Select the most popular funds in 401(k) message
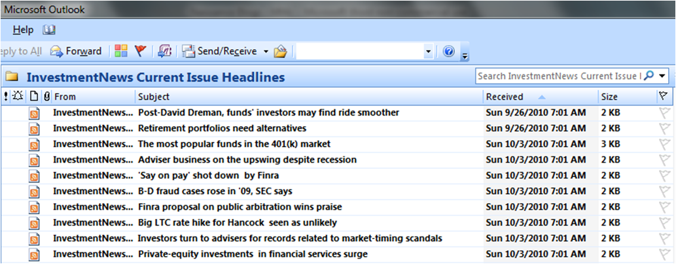This screenshot has width=676, height=264. coord(336,144)
